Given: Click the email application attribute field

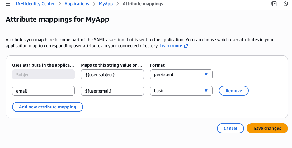Looking at the screenshot, I should click(43, 91).
